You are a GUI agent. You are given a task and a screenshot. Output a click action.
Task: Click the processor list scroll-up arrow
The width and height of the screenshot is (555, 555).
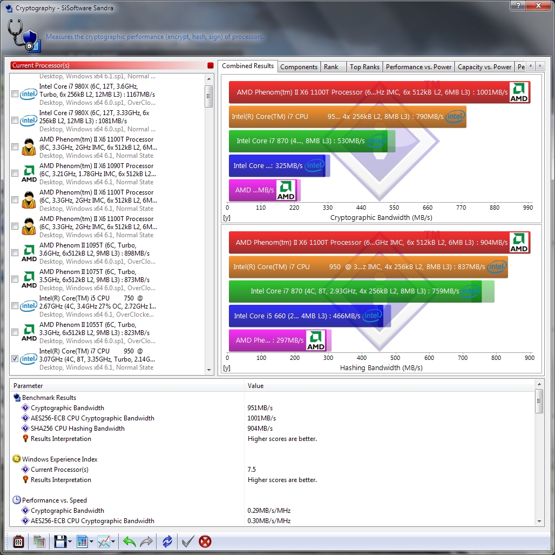point(209,79)
